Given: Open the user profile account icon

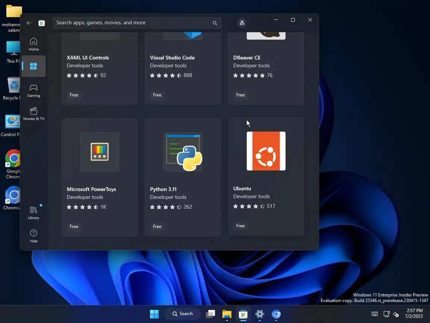Looking at the screenshot, I should (242, 23).
